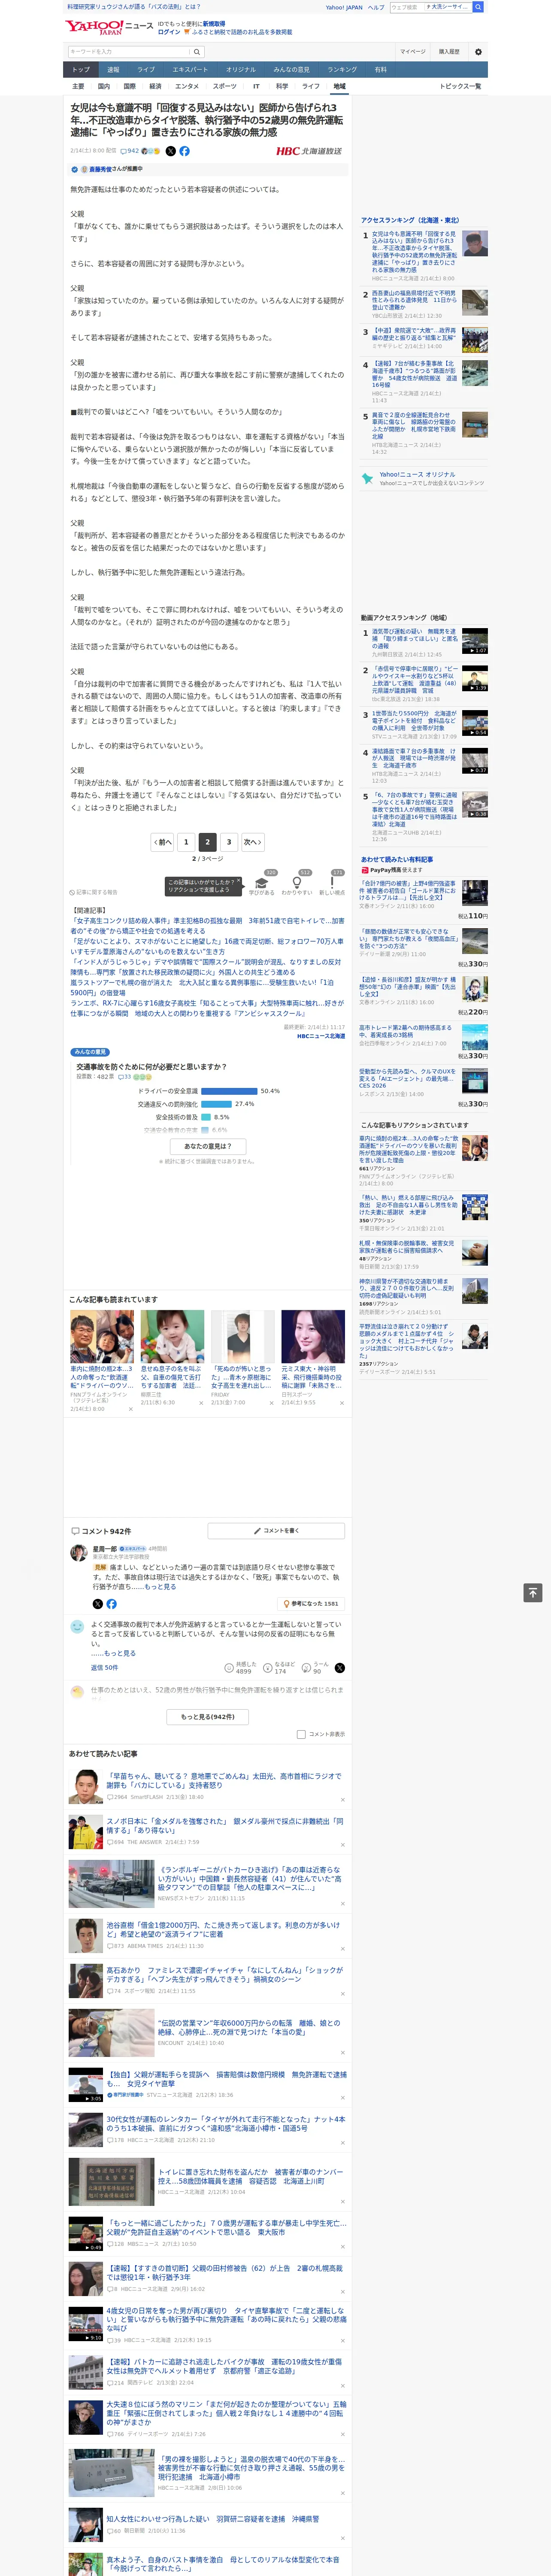This screenshot has height=2576, width=551.
Task: Expand the second comment's もっと見る
Action: point(120,1653)
